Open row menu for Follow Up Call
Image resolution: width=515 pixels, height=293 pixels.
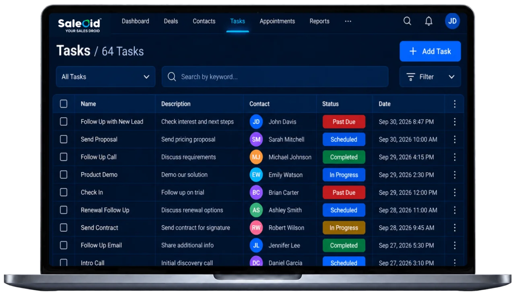[455, 157]
